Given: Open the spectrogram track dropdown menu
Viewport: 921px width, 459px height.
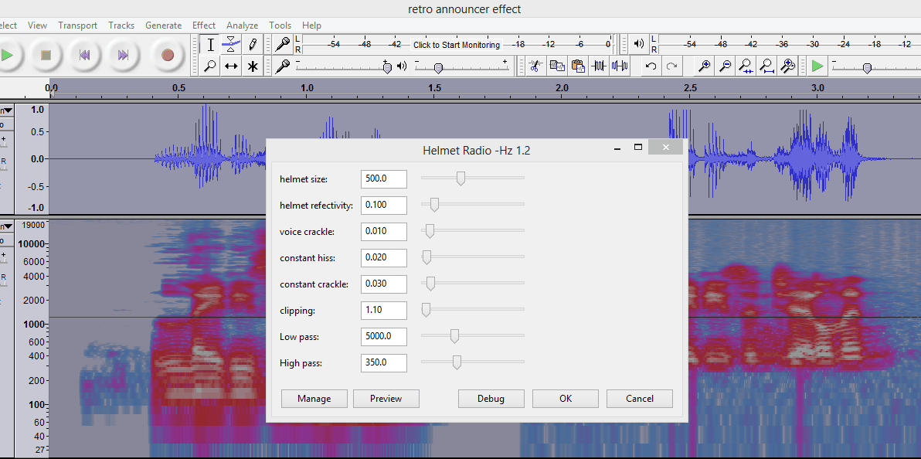Looking at the screenshot, I should pos(8,226).
